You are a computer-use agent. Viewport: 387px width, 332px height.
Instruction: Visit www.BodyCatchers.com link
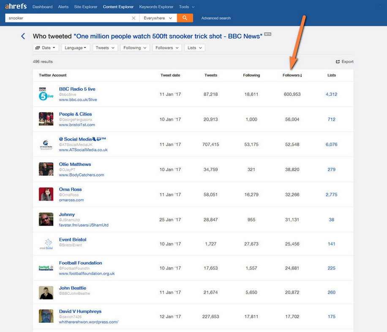(82, 175)
